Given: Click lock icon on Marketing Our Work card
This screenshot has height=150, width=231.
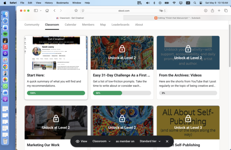Looking at the screenshot, I should 56,119.
